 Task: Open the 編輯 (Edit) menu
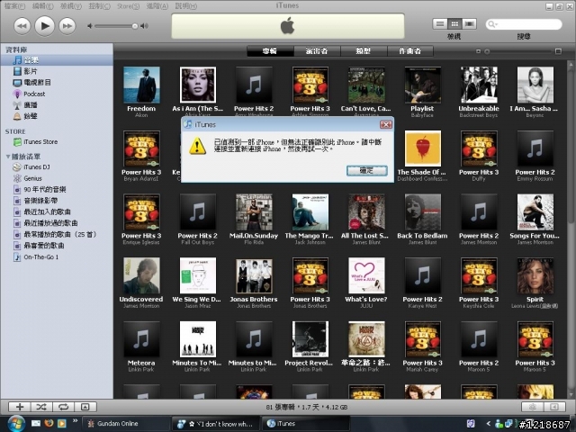coord(42,6)
